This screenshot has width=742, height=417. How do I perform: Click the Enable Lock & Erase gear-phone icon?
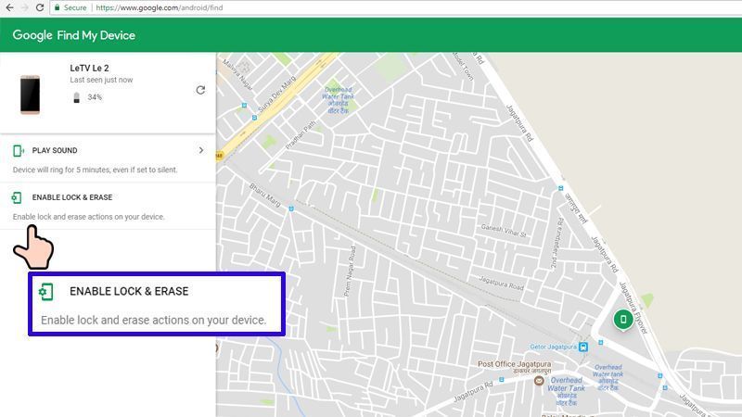tap(17, 197)
